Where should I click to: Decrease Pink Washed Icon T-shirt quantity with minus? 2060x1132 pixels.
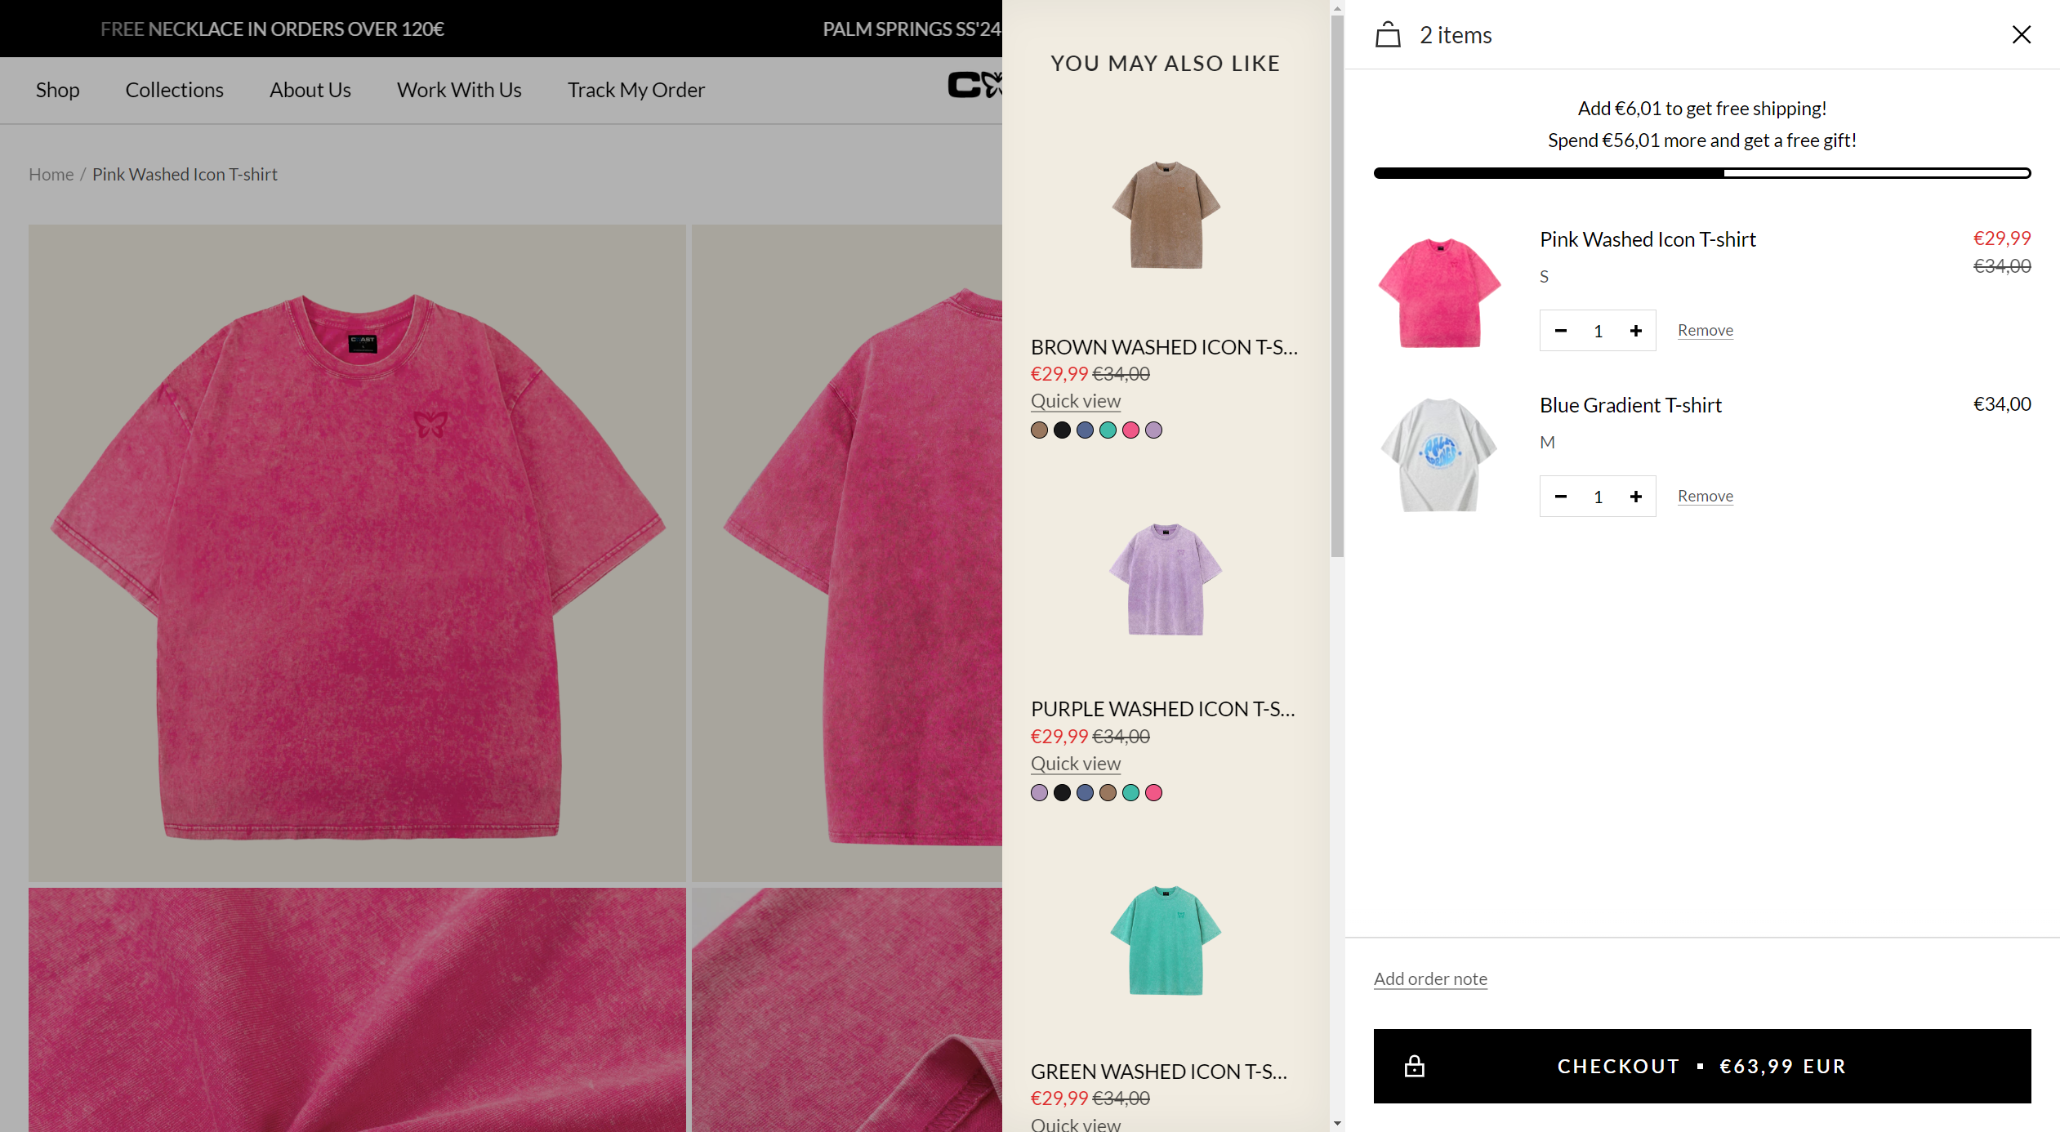1560,331
